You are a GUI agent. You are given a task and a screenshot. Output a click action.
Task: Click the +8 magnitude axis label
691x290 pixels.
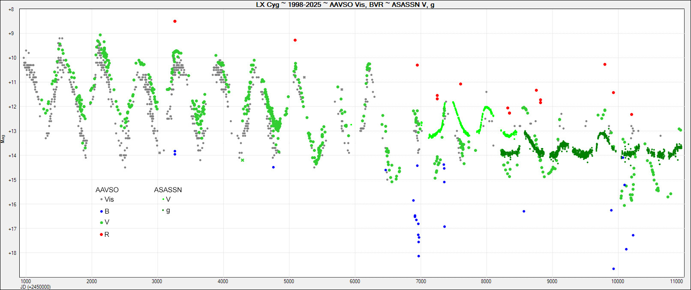tap(11, 9)
